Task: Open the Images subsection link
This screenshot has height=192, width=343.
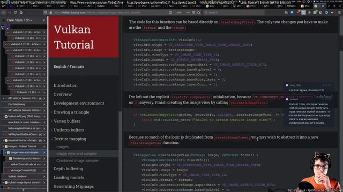Action: click(62, 147)
